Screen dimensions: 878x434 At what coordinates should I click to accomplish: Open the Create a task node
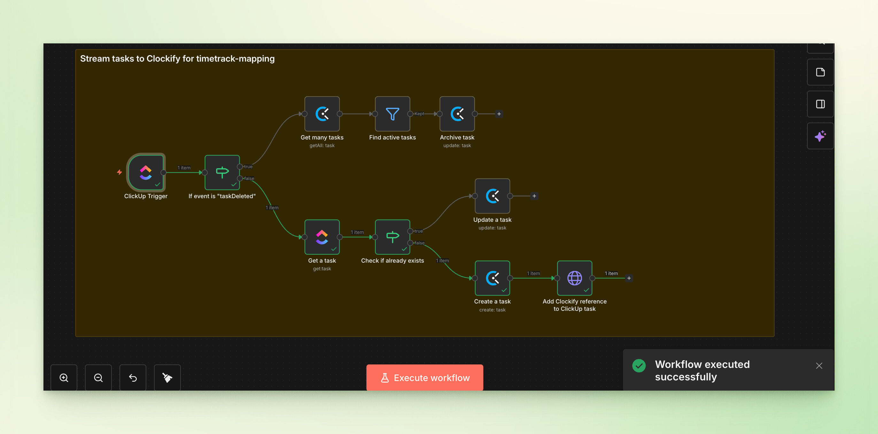point(492,278)
